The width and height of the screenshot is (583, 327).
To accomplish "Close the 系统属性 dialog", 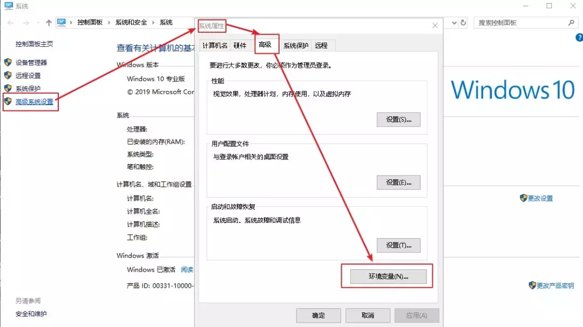I will (x=435, y=26).
